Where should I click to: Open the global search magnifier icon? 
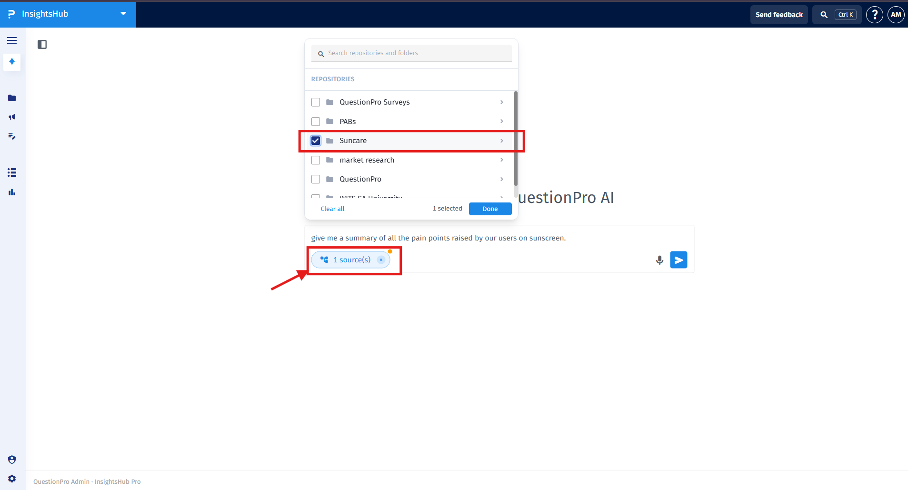[x=824, y=15]
